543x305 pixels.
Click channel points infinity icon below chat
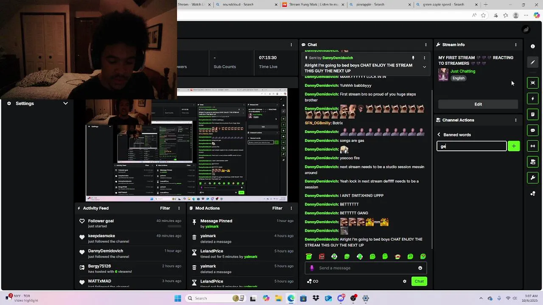coord(313,281)
